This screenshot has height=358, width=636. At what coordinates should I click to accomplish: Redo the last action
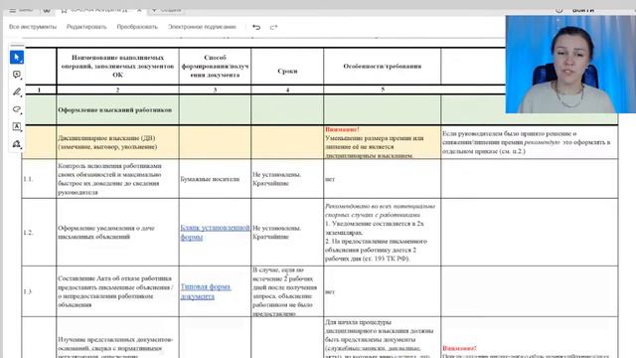pyautogui.click(x=274, y=27)
